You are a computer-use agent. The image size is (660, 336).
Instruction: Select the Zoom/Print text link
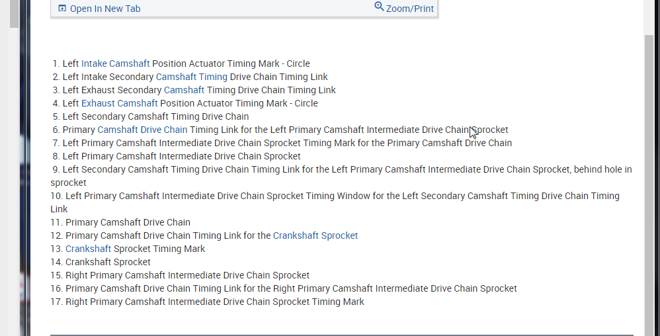(x=410, y=9)
